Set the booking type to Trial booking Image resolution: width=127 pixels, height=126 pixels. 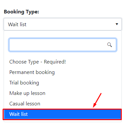[x=63, y=83]
